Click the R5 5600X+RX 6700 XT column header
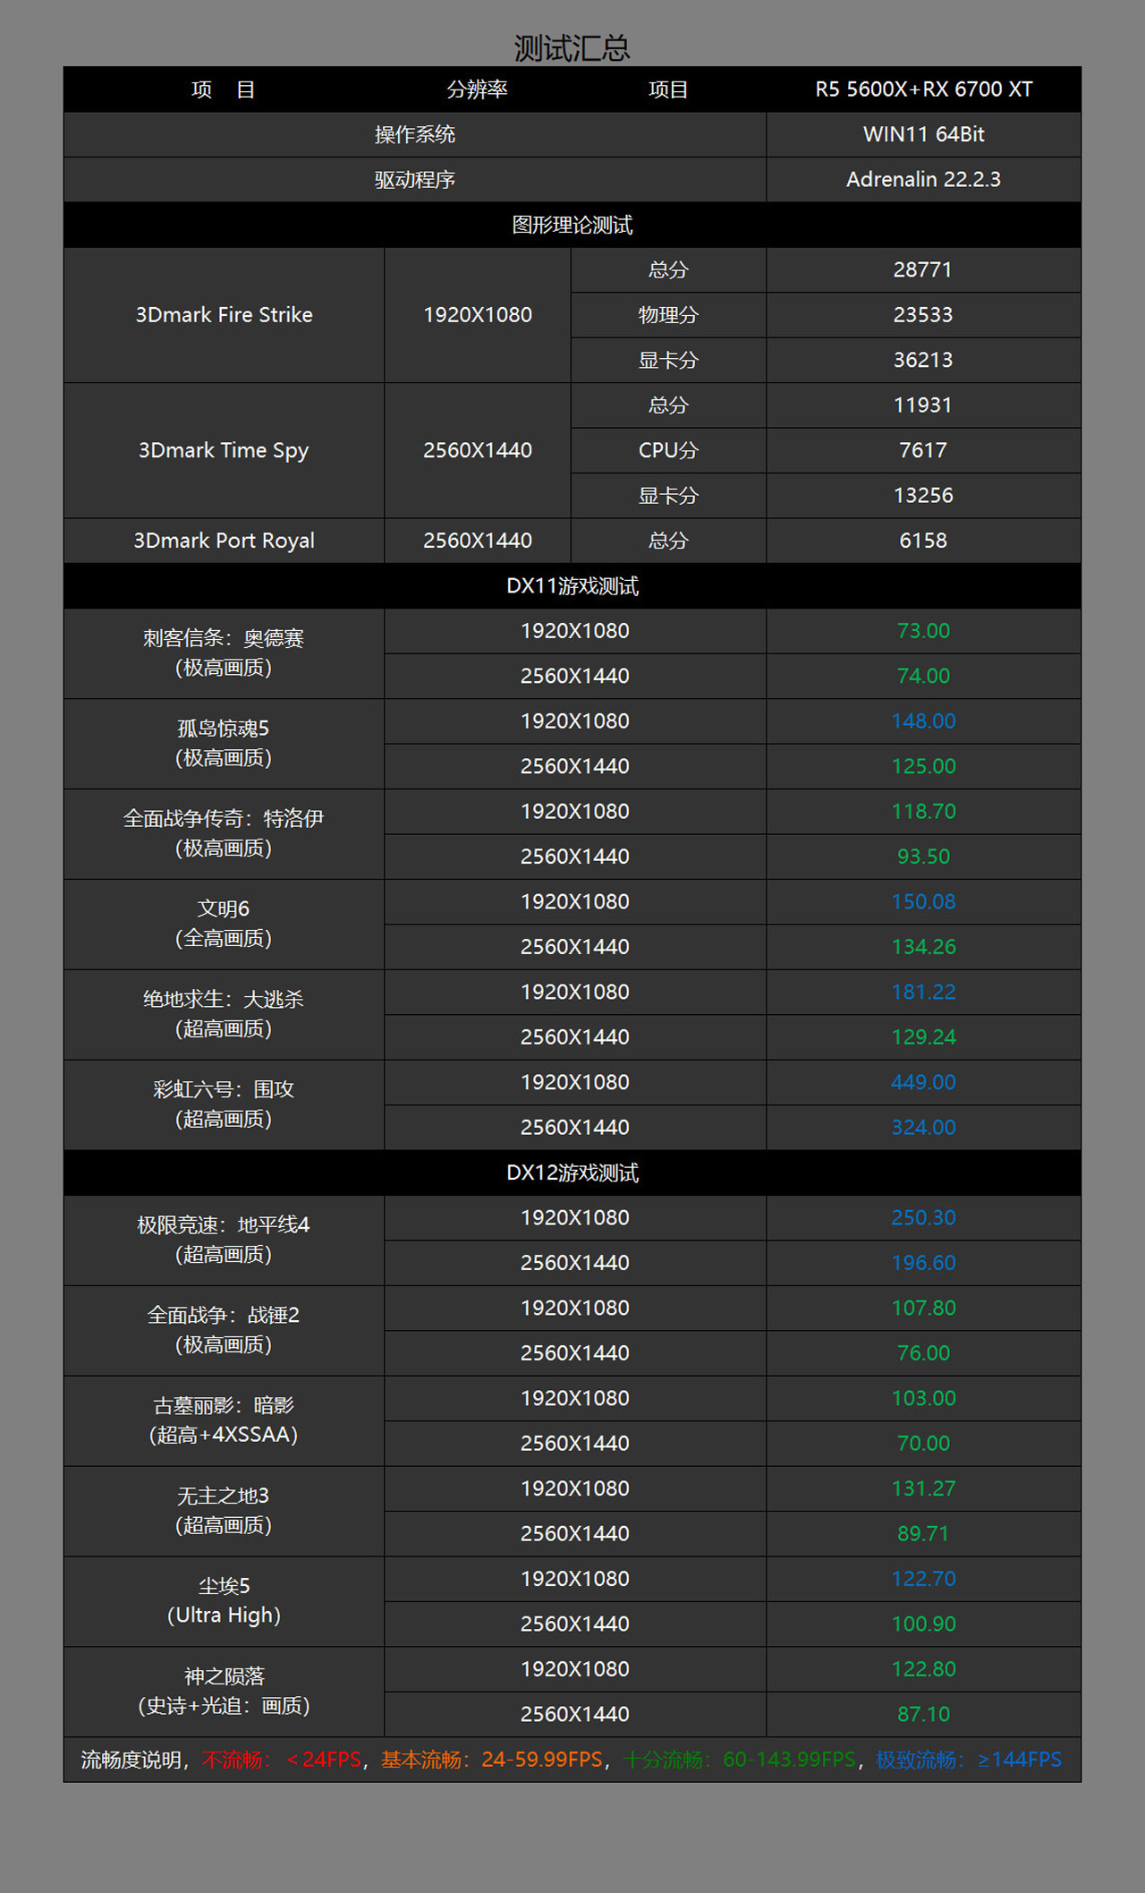 click(923, 90)
